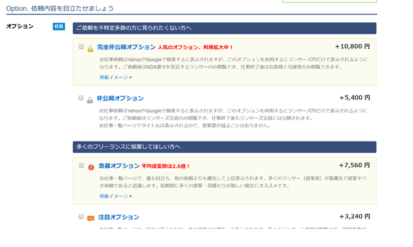Click the 多くのフリーランスに提案してほしい方へ header bar
This screenshot has width=413, height=247.
225,147
